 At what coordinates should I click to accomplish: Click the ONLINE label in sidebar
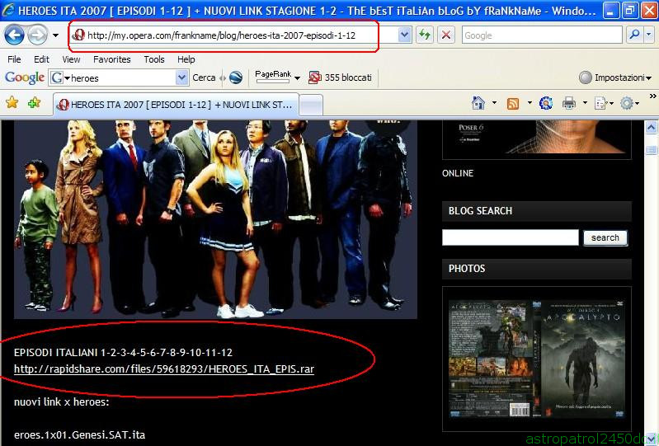tap(458, 173)
